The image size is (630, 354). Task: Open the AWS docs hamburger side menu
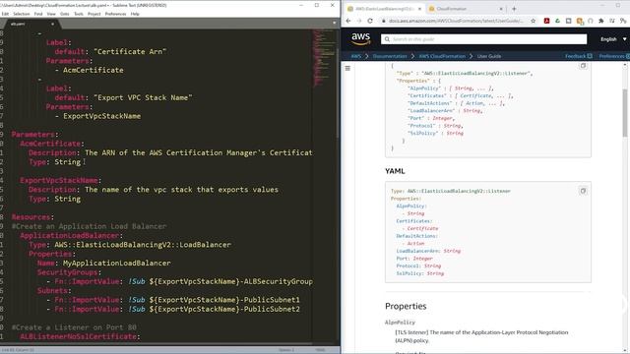tap(347, 69)
